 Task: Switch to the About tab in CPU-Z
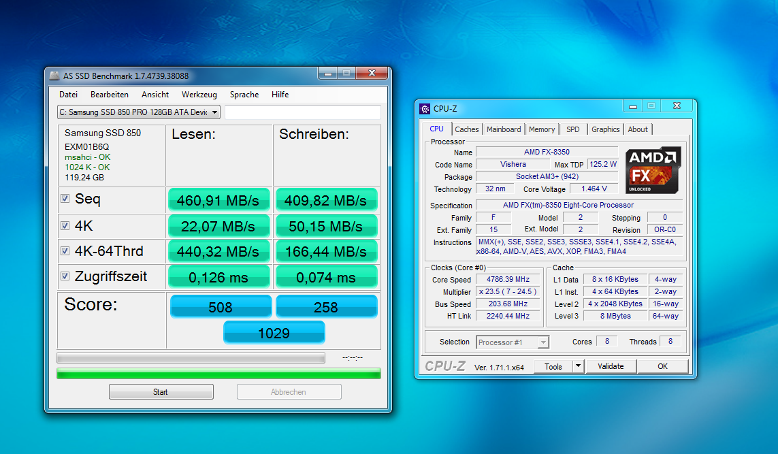pyautogui.click(x=638, y=129)
